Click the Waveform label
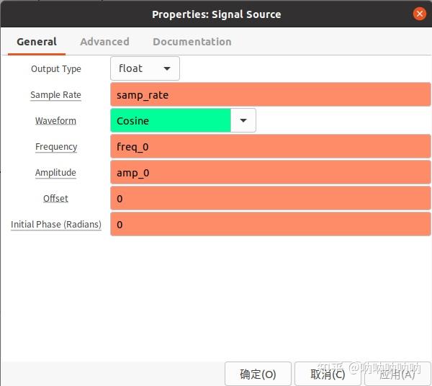 (x=55, y=121)
